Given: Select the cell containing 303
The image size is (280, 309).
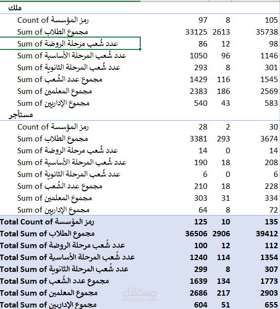Looking at the screenshot, I should click(200, 198).
